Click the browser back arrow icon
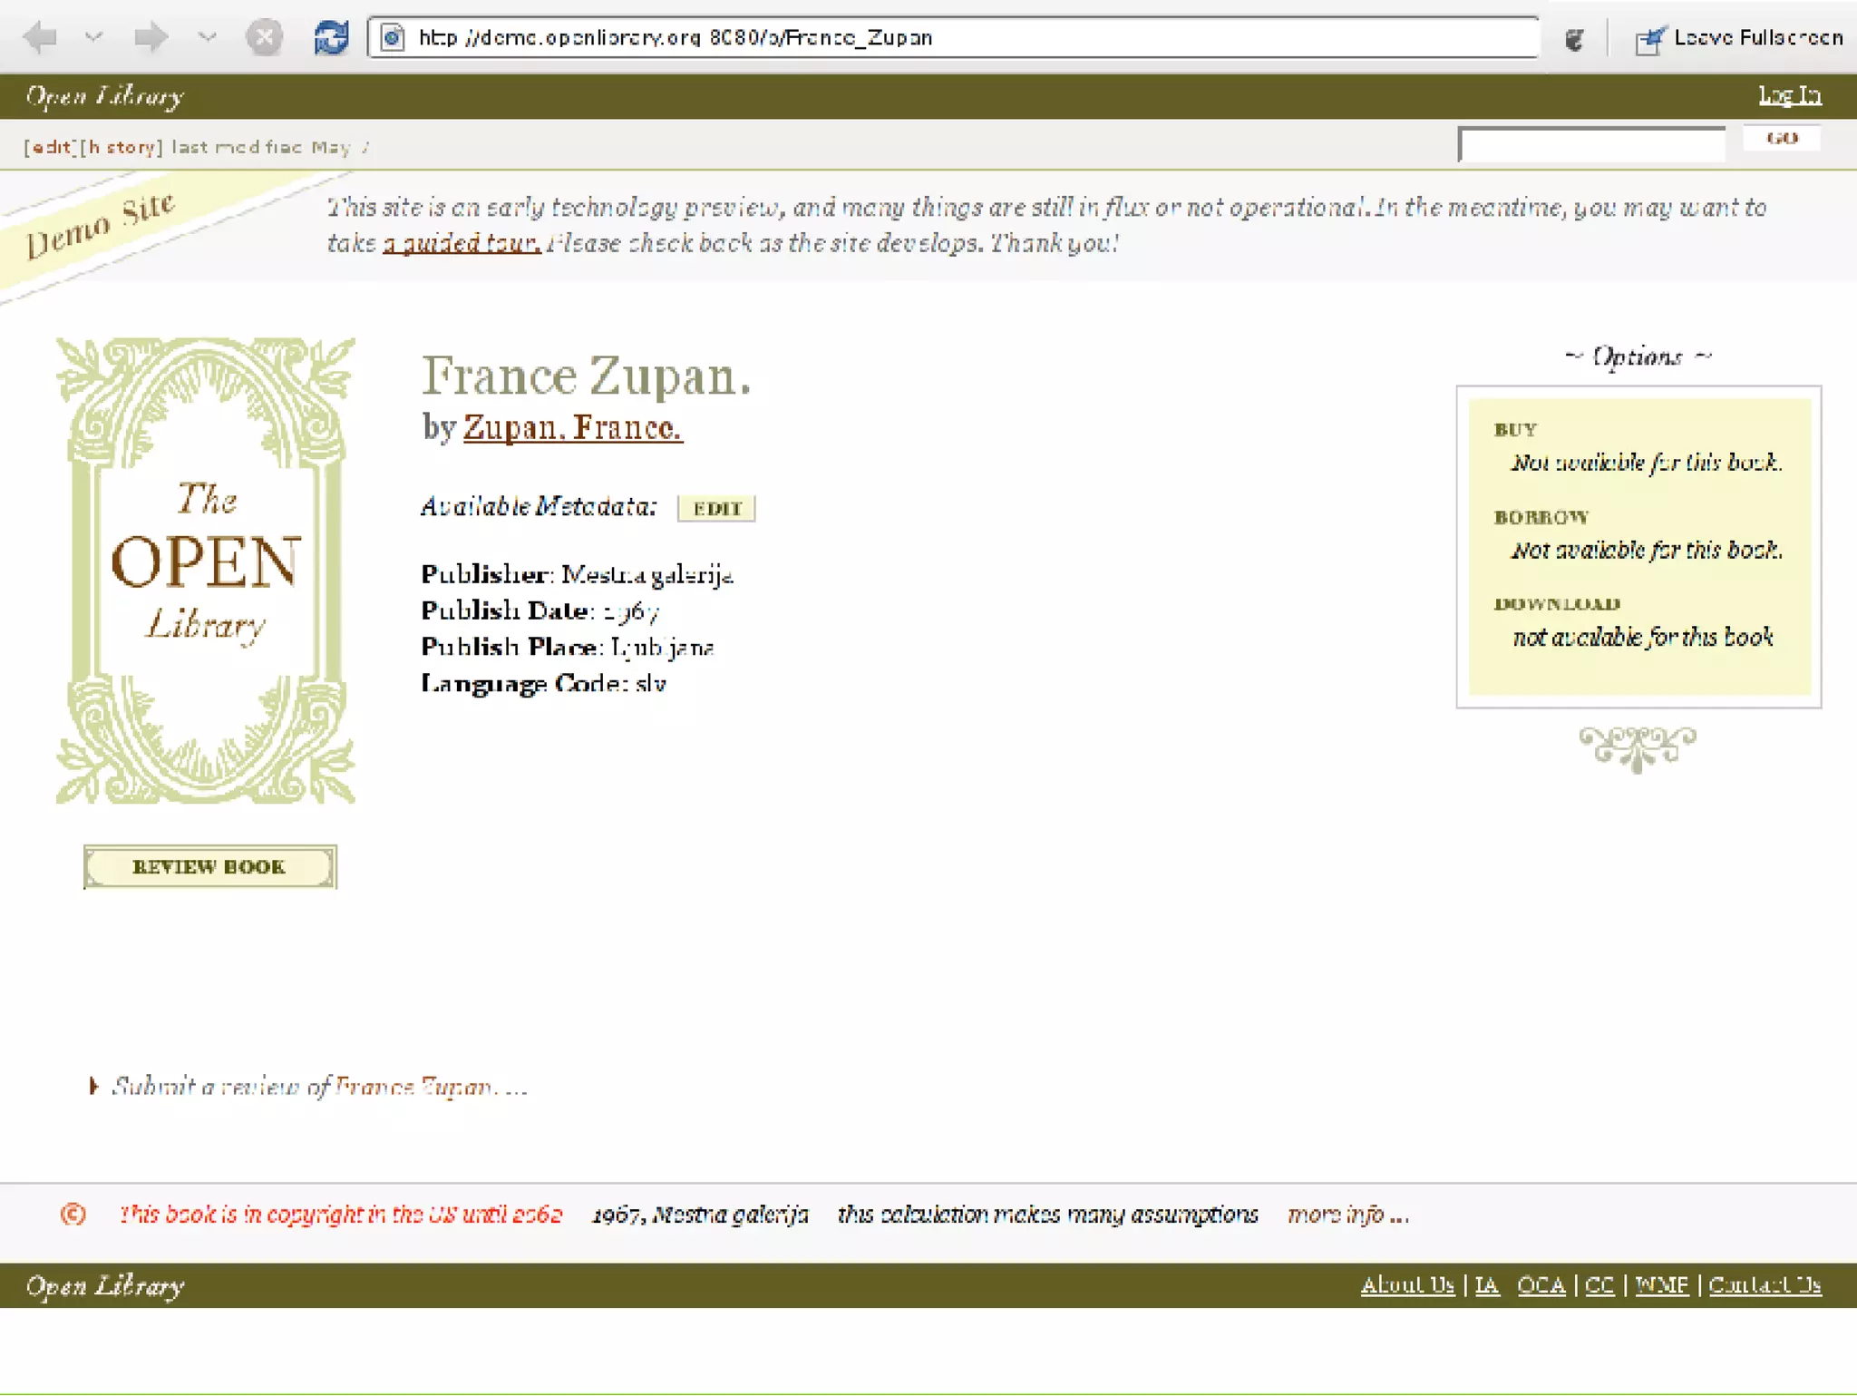Screen dimensions: 1857x1396 [41, 37]
